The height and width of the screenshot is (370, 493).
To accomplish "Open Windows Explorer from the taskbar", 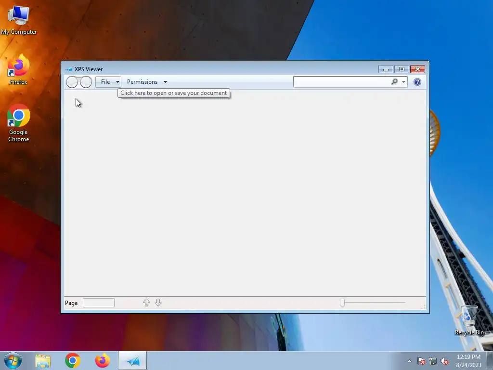I will point(43,361).
